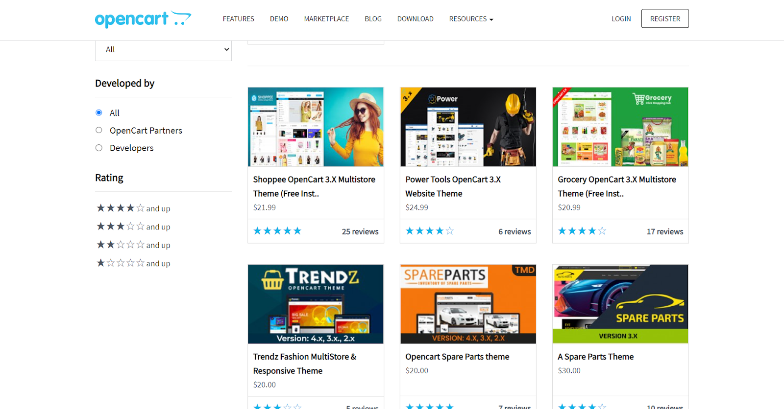The width and height of the screenshot is (784, 409).
Task: Click the Login link
Action: pos(621,19)
